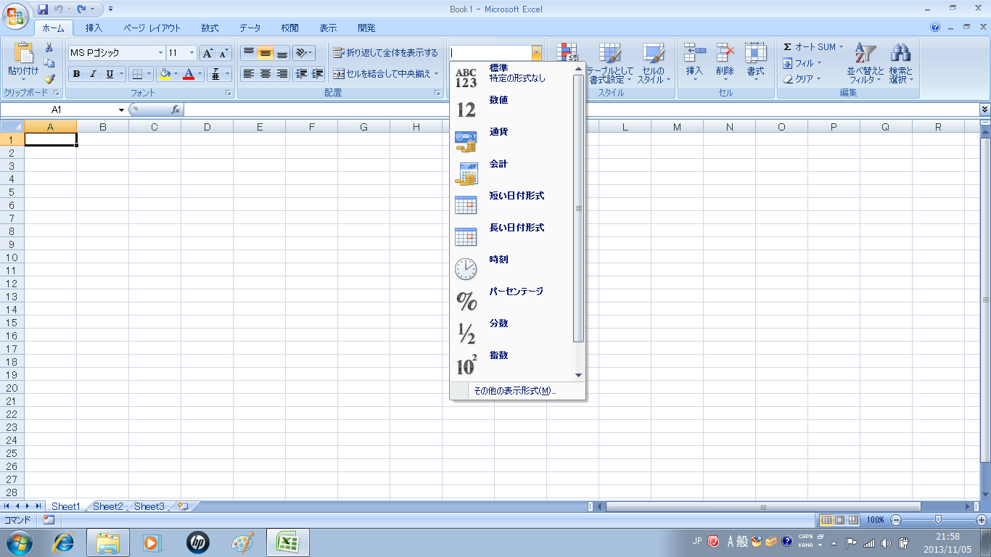The height and width of the screenshot is (557, 991).
Task: Click the Insert Function fx icon
Action: point(176,110)
